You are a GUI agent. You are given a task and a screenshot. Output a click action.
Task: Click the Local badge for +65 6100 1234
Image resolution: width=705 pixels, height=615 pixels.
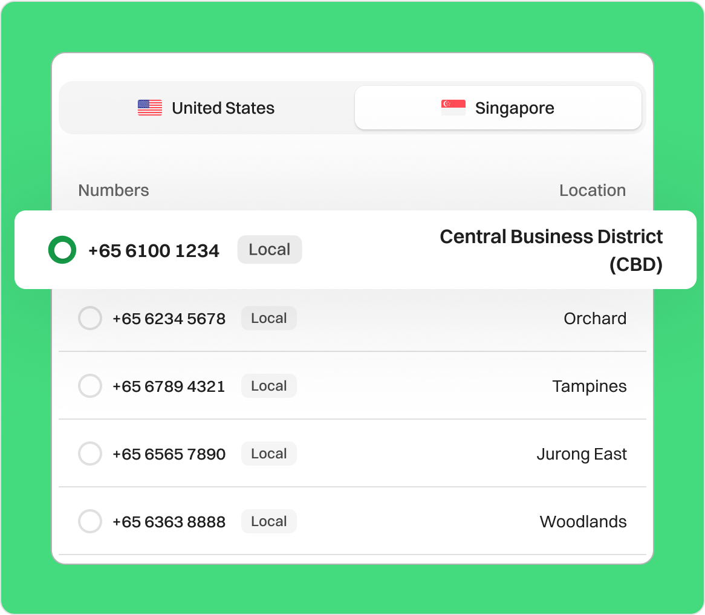(x=269, y=250)
